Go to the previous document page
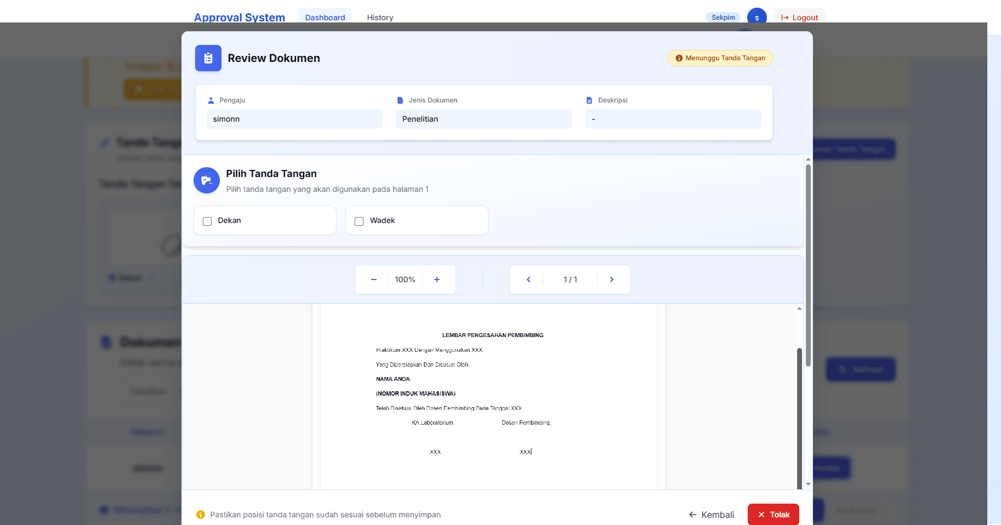This screenshot has height=525, width=1001. [x=527, y=279]
